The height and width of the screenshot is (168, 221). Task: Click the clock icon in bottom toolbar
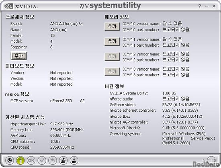tap(10, 160)
